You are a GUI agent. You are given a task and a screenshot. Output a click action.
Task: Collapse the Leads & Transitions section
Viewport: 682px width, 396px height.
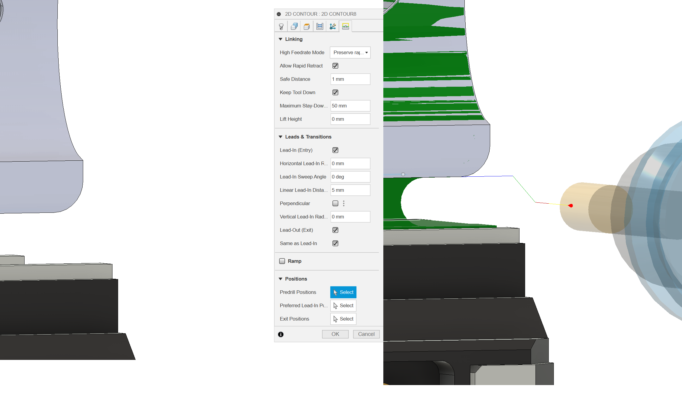280,137
